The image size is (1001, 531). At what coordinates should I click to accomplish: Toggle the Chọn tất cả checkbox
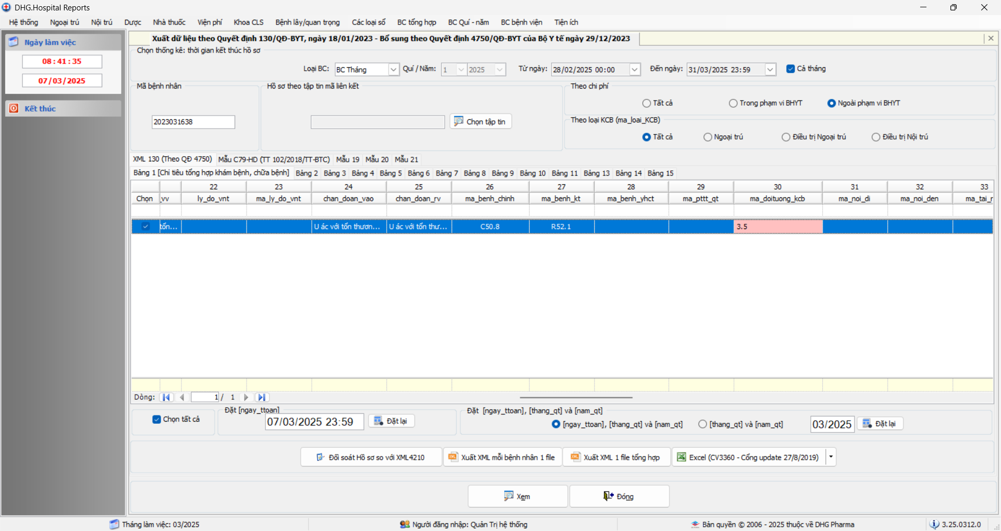click(156, 419)
